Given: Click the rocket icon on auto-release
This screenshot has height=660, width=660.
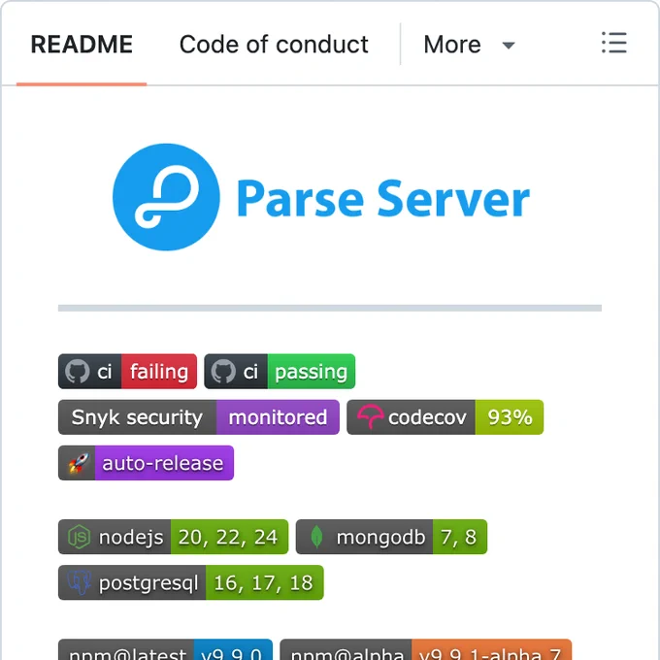Looking at the screenshot, I should 79,463.
